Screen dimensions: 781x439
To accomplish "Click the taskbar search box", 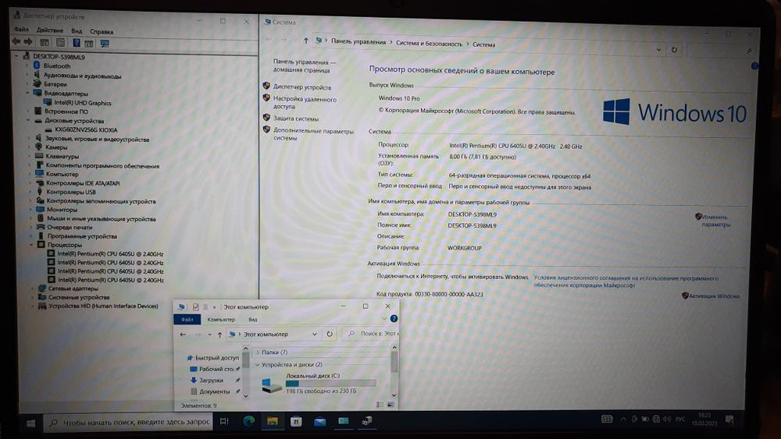I will (129, 422).
